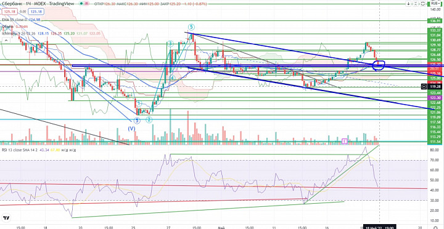Open chart settings gear at bottom-right corner
The width and height of the screenshot is (444, 229).
[435, 227]
